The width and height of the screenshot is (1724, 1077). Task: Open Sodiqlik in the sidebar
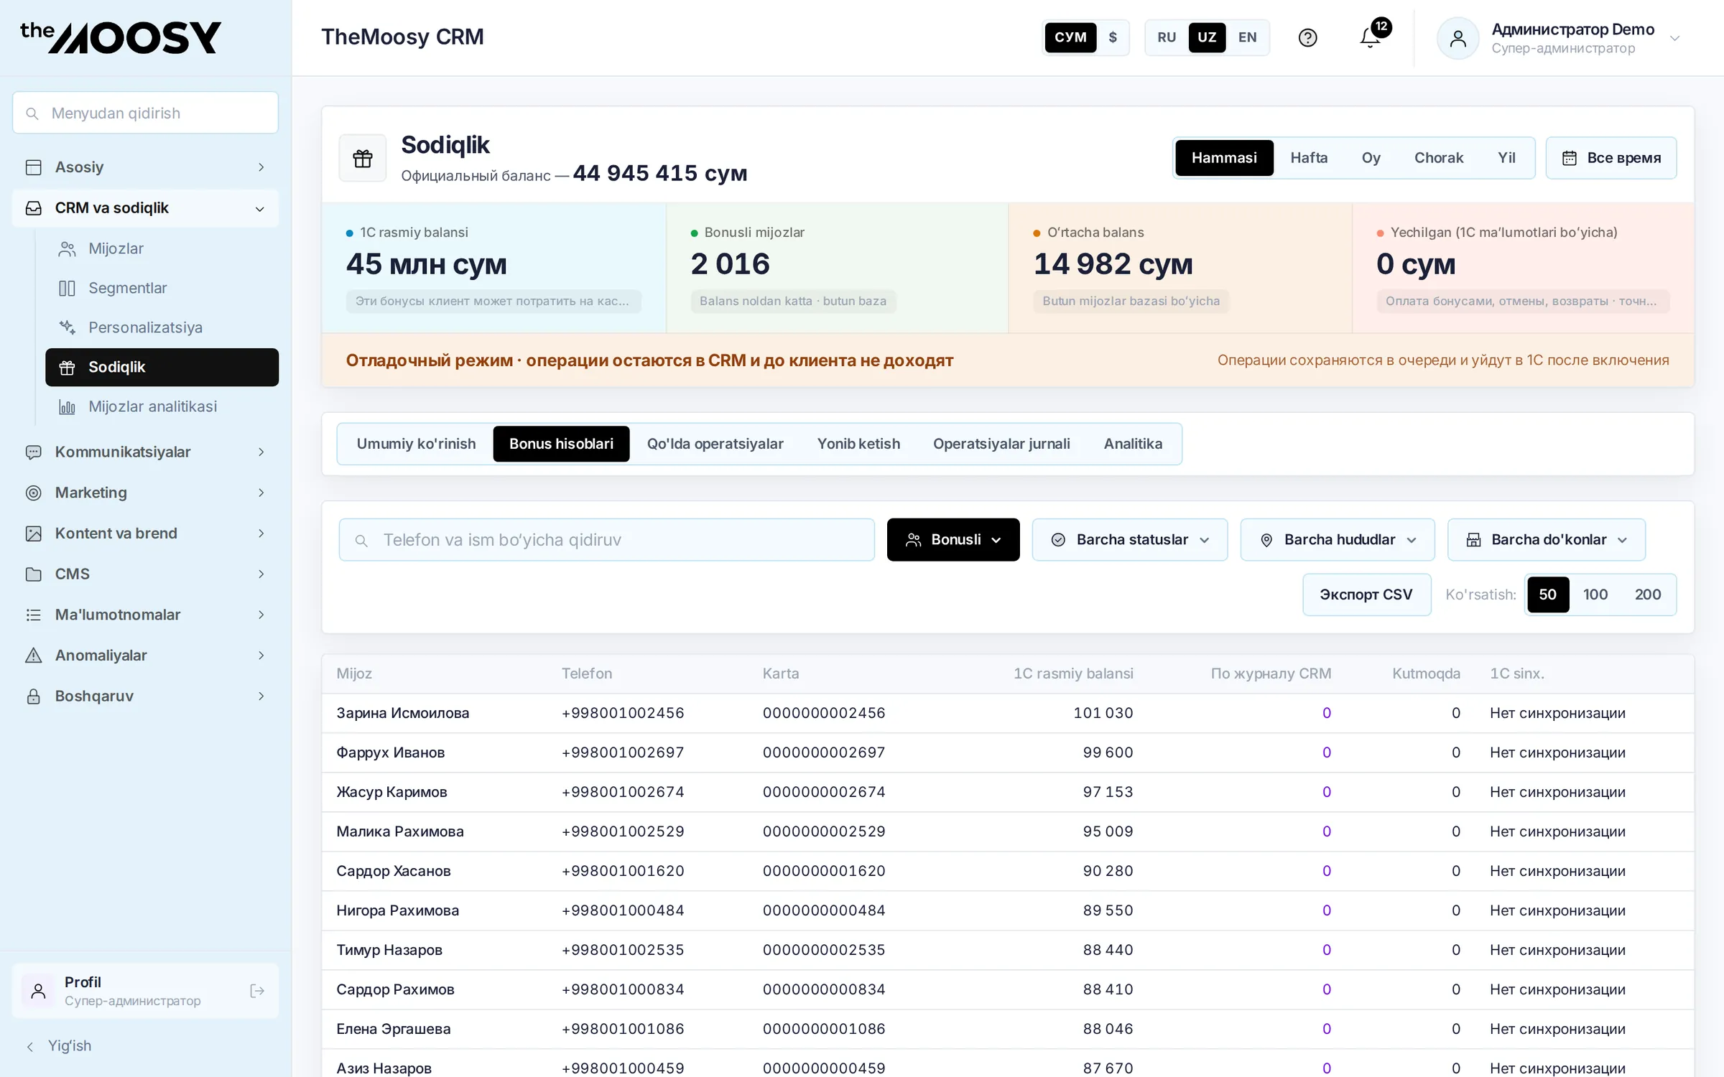click(162, 368)
